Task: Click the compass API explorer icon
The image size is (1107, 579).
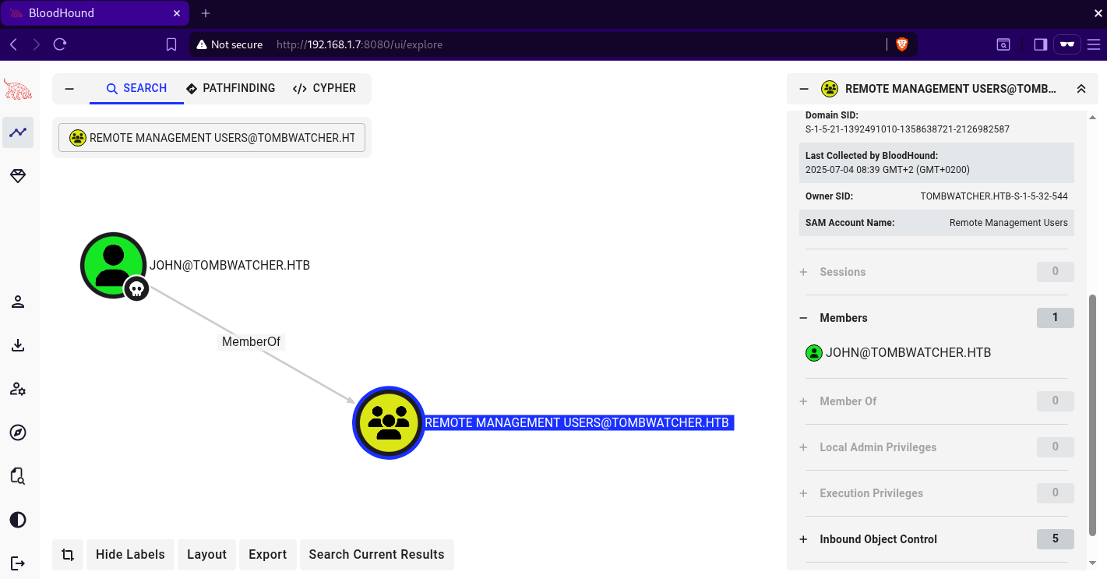Action: click(x=18, y=432)
